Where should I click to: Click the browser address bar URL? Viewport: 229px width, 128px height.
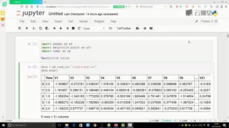(74, 7)
